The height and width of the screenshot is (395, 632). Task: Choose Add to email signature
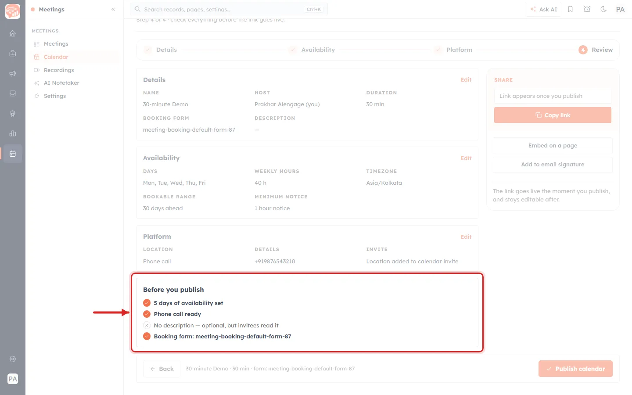pyautogui.click(x=553, y=165)
